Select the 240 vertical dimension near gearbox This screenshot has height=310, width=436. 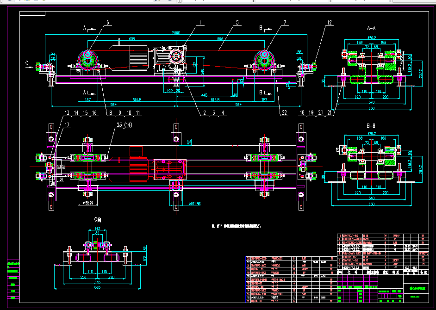coord(202,72)
